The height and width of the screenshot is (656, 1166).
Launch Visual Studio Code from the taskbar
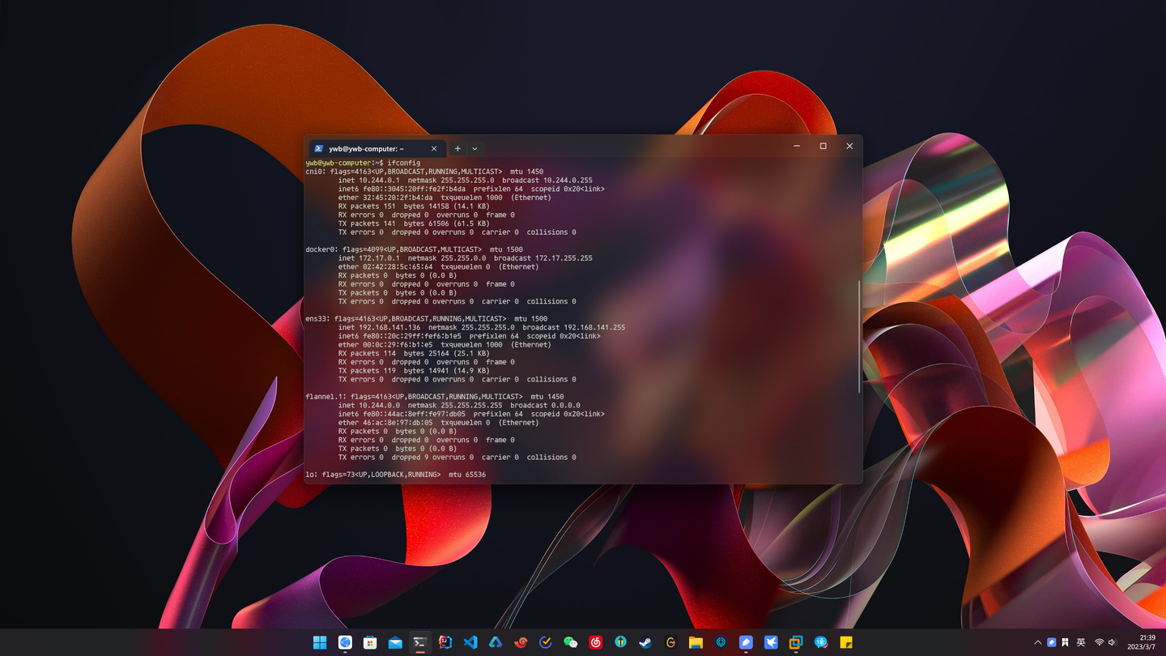(x=470, y=642)
